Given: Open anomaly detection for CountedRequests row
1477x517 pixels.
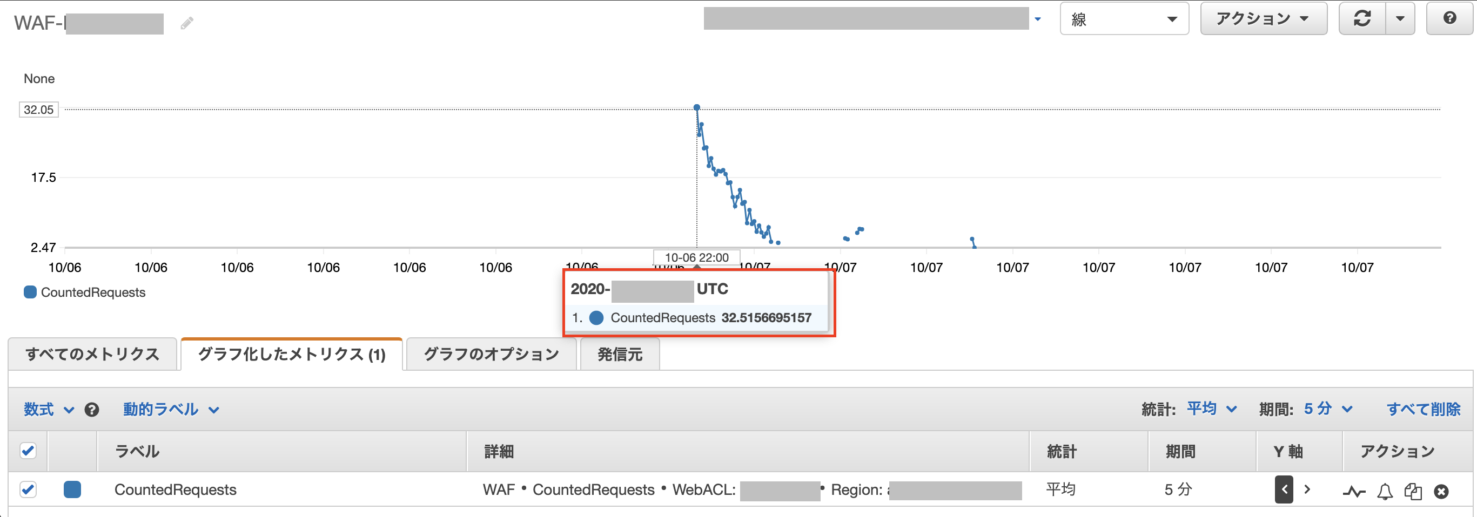Looking at the screenshot, I should coord(1354,491).
